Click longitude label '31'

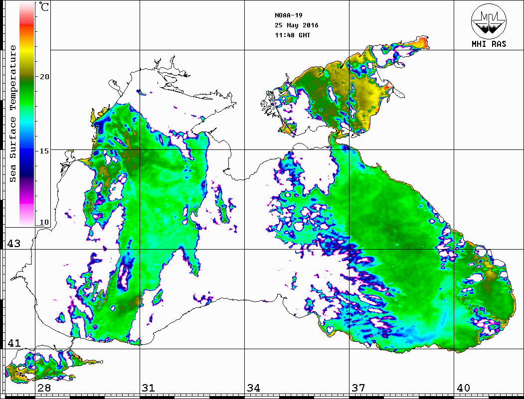tap(149, 388)
